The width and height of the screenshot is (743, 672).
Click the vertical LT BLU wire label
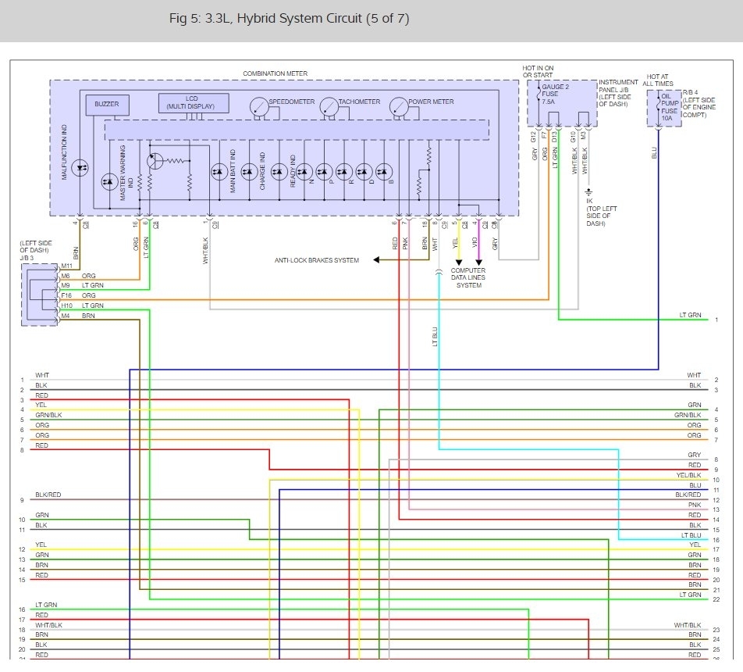(435, 337)
